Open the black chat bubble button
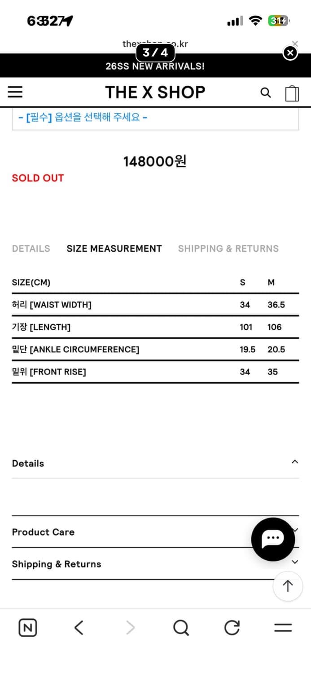Viewport: 311px width, 674px height. click(x=273, y=539)
